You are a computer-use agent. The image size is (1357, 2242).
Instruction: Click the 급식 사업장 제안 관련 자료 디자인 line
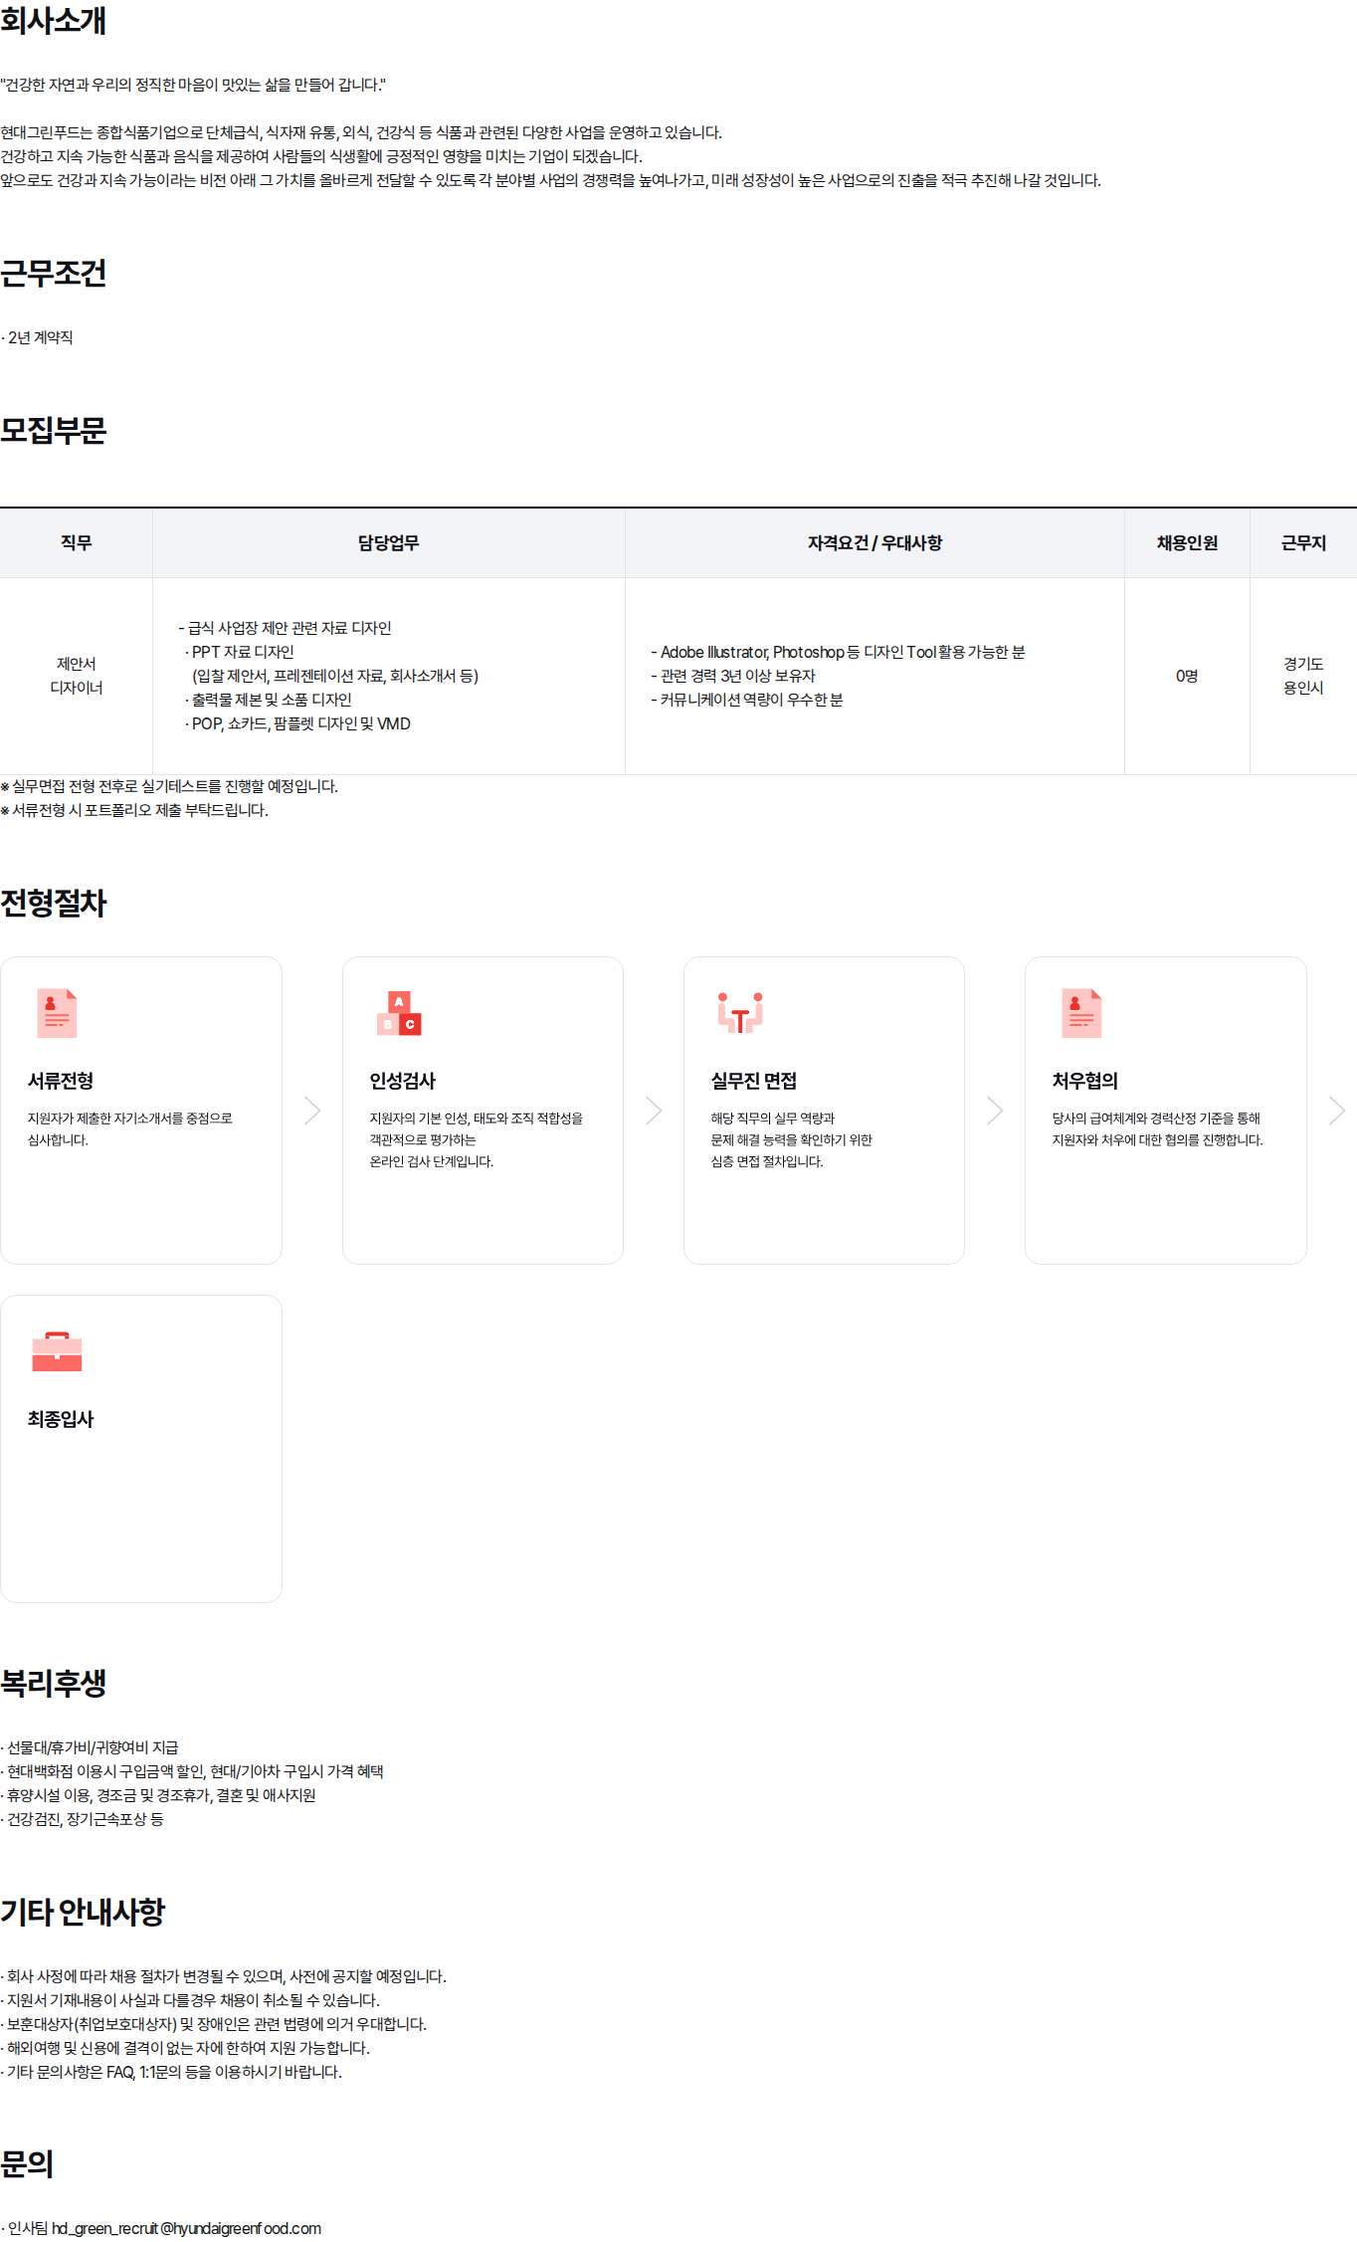[285, 628]
